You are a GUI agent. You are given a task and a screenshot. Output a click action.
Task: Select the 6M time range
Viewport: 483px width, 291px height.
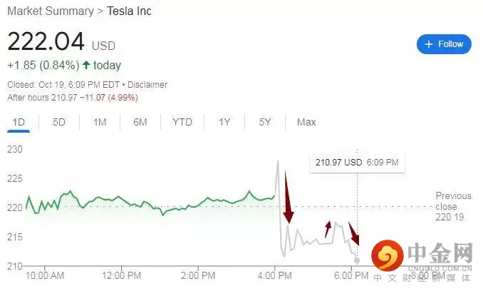point(140,122)
